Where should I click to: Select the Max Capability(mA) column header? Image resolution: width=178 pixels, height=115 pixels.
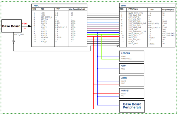pyautogui.click(x=77, y=9)
